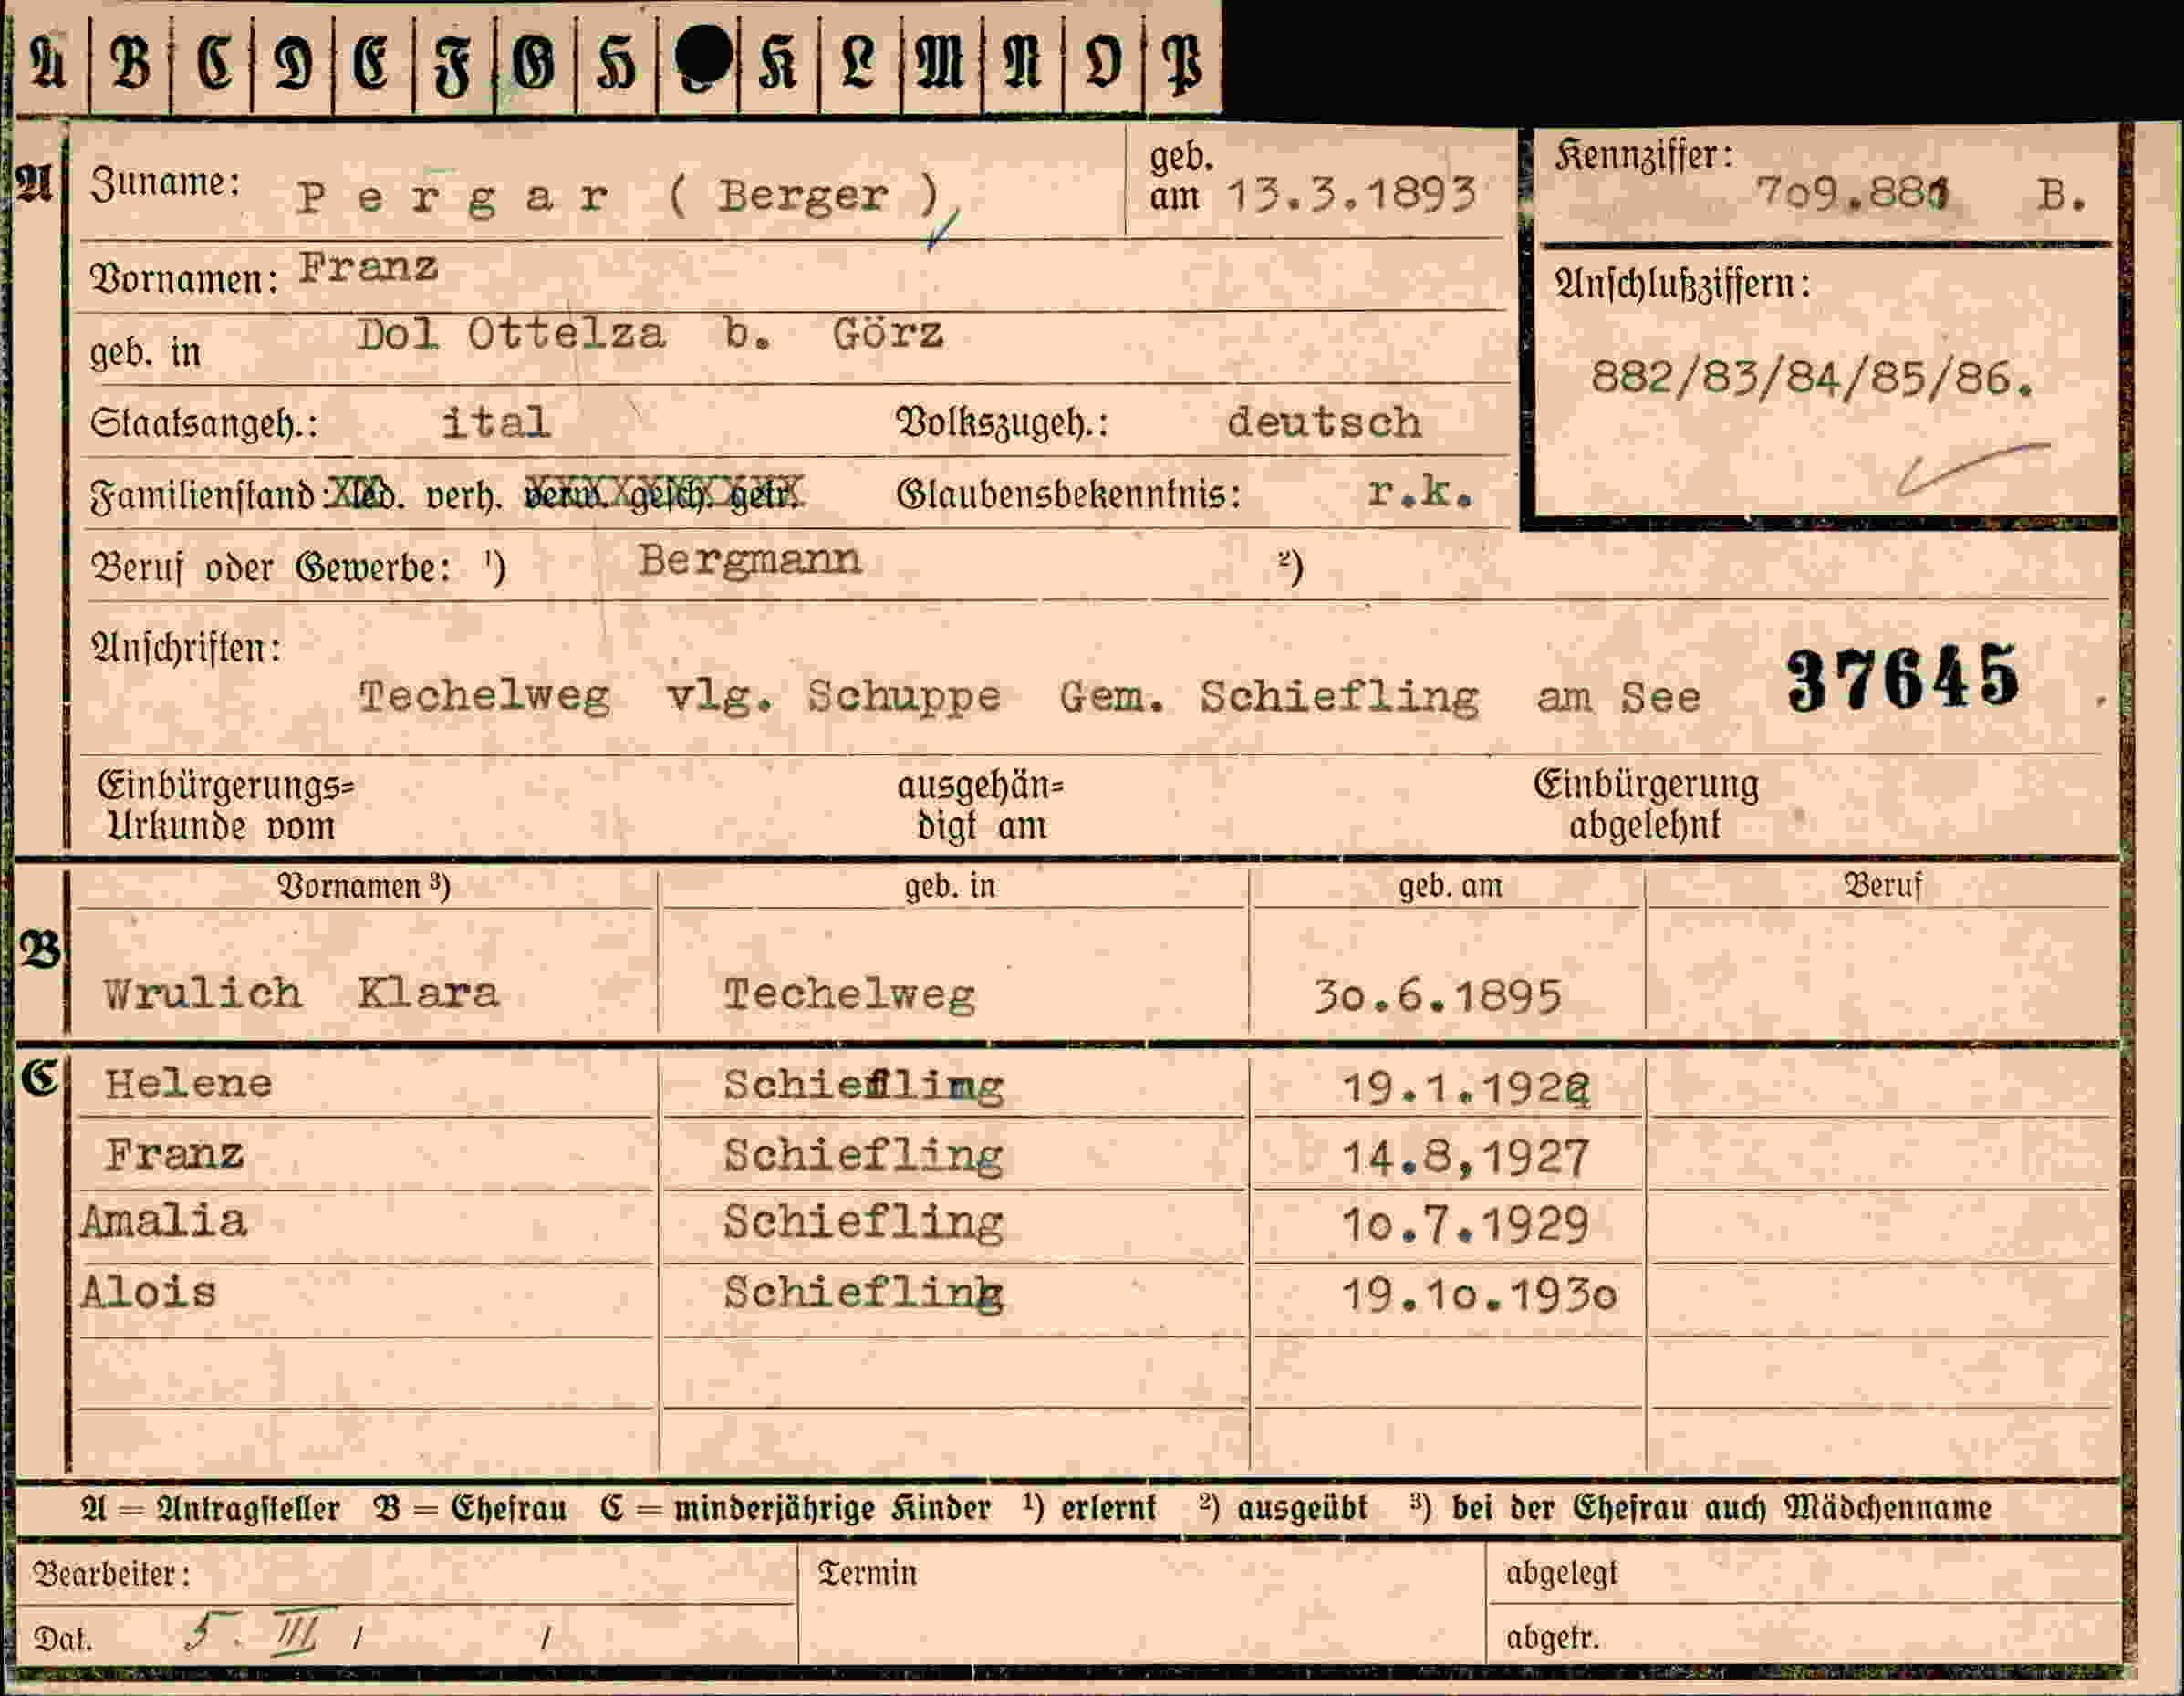
Task: Click the punched-out black index tab
Action: pos(702,55)
